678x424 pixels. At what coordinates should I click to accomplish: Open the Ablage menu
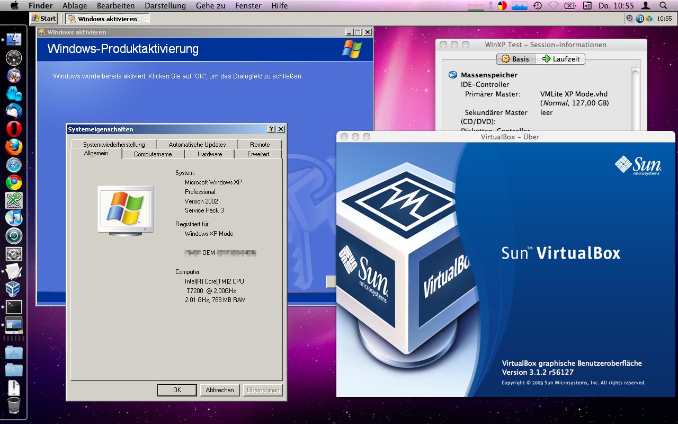click(75, 6)
